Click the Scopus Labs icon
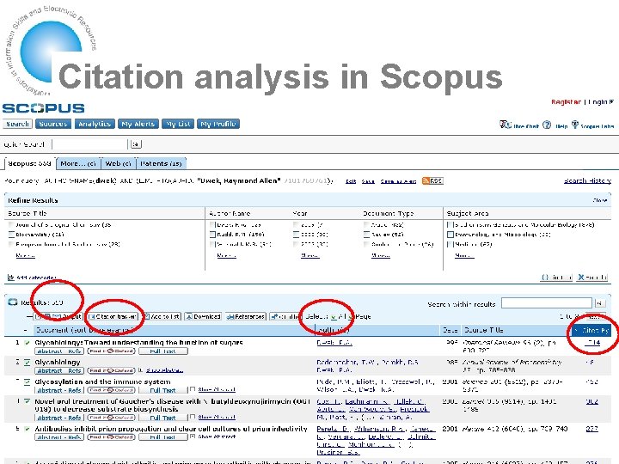619x464 pixels. (575, 125)
